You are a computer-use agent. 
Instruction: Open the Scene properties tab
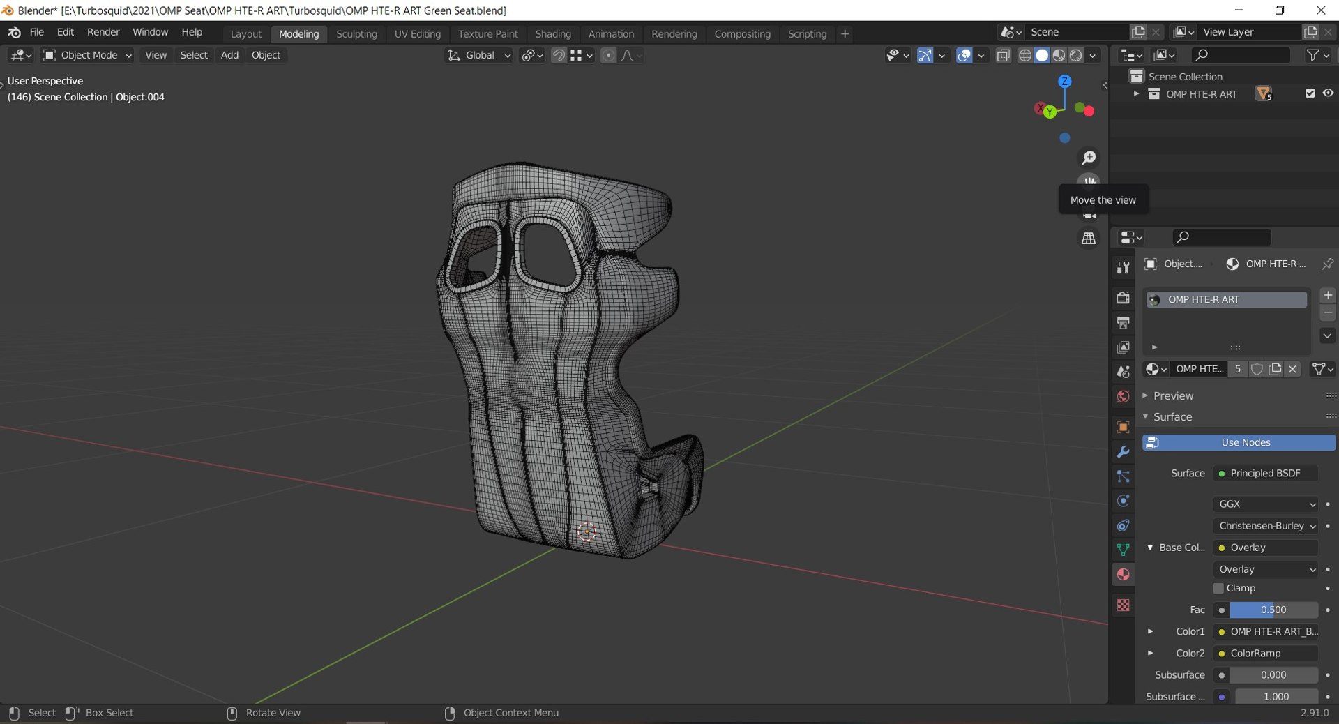click(1123, 372)
